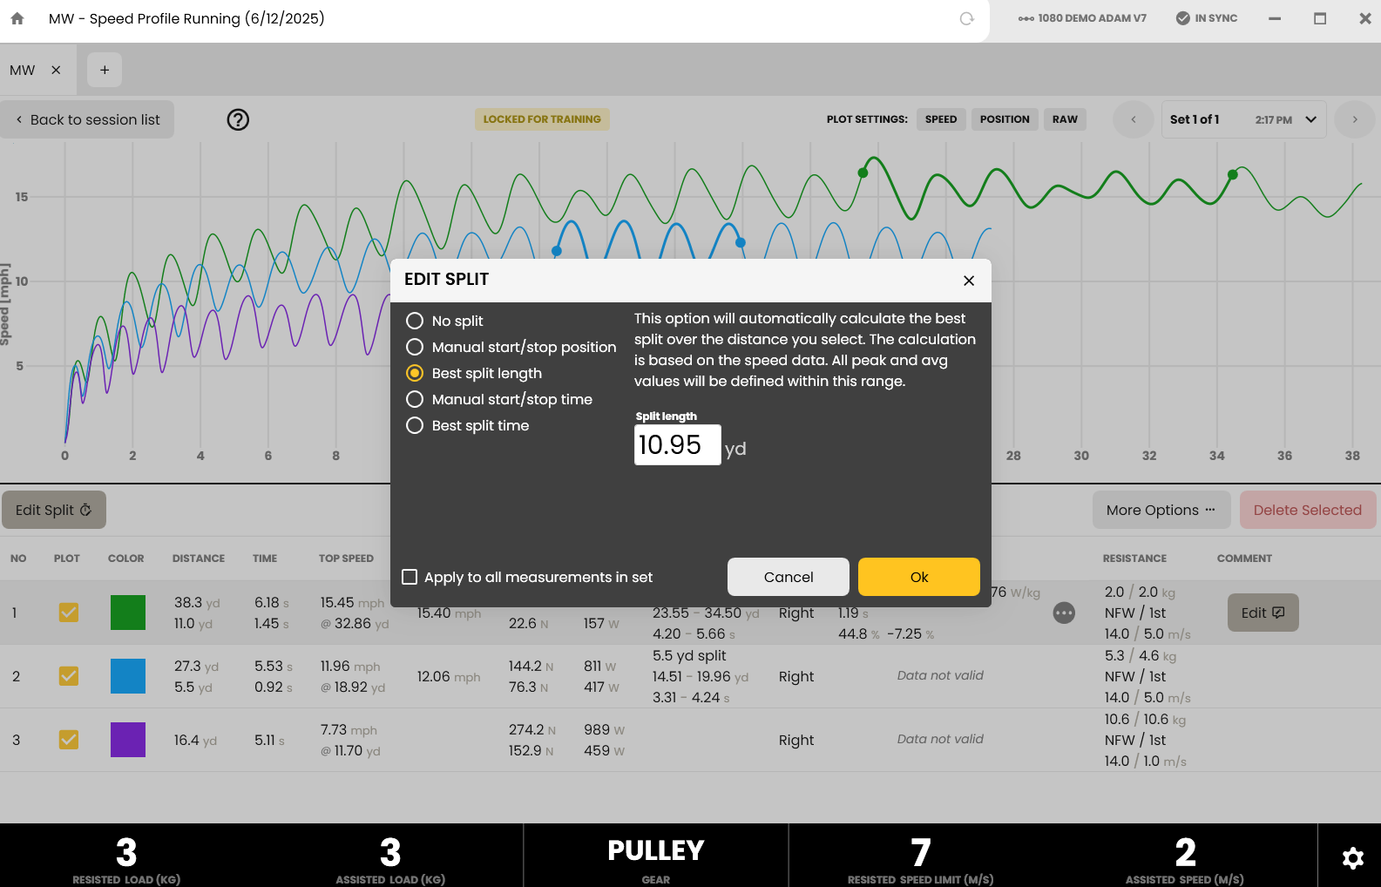The image size is (1381, 887).
Task: Go to the next set arrow
Action: (1355, 119)
